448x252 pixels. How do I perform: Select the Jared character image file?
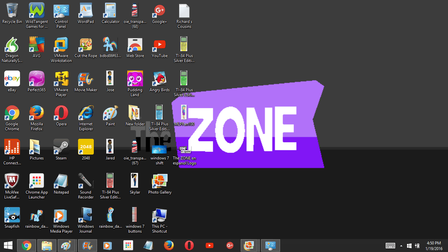[111, 150]
